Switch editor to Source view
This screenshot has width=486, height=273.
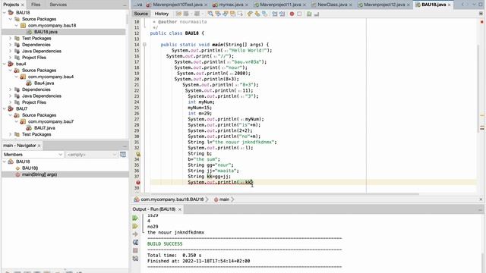pos(141,14)
